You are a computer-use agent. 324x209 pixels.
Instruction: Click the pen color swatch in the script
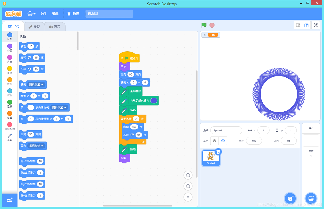coord(153,100)
